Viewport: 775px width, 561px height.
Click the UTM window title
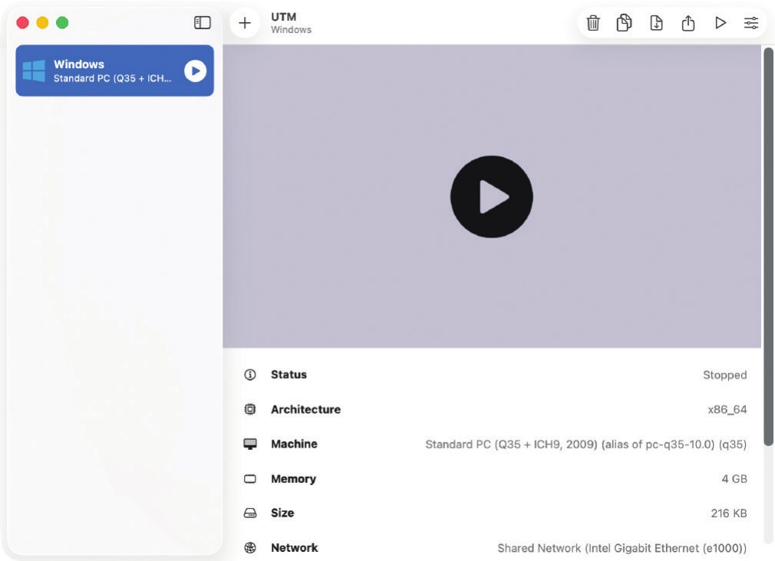(283, 17)
